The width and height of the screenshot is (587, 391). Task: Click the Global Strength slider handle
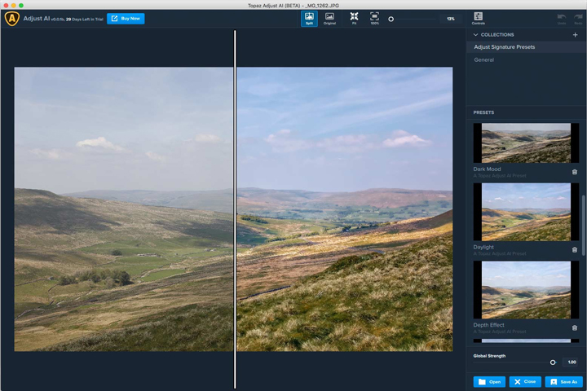553,362
